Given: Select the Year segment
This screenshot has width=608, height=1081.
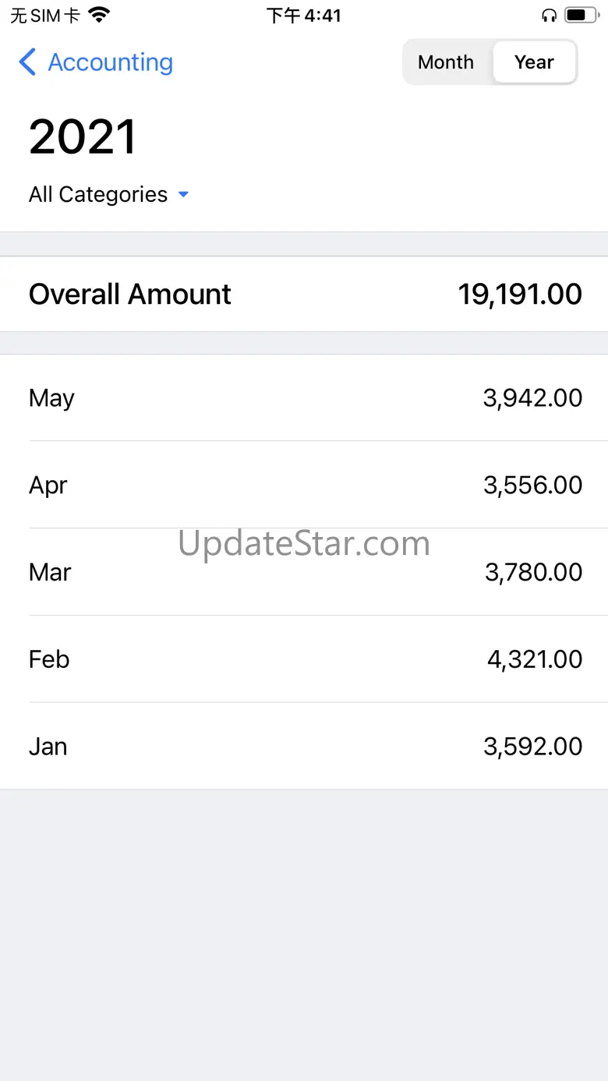Looking at the screenshot, I should point(534,62).
